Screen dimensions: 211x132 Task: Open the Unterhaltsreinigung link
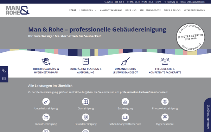46,108
